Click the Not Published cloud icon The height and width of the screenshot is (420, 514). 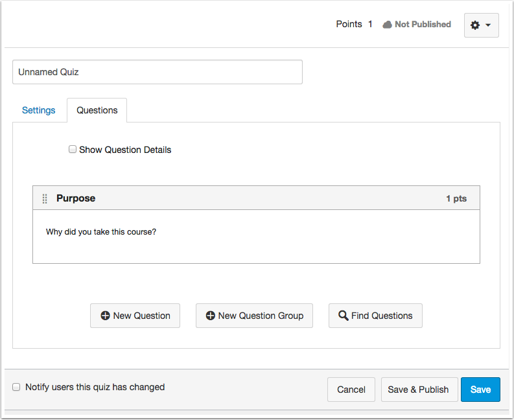coord(387,25)
